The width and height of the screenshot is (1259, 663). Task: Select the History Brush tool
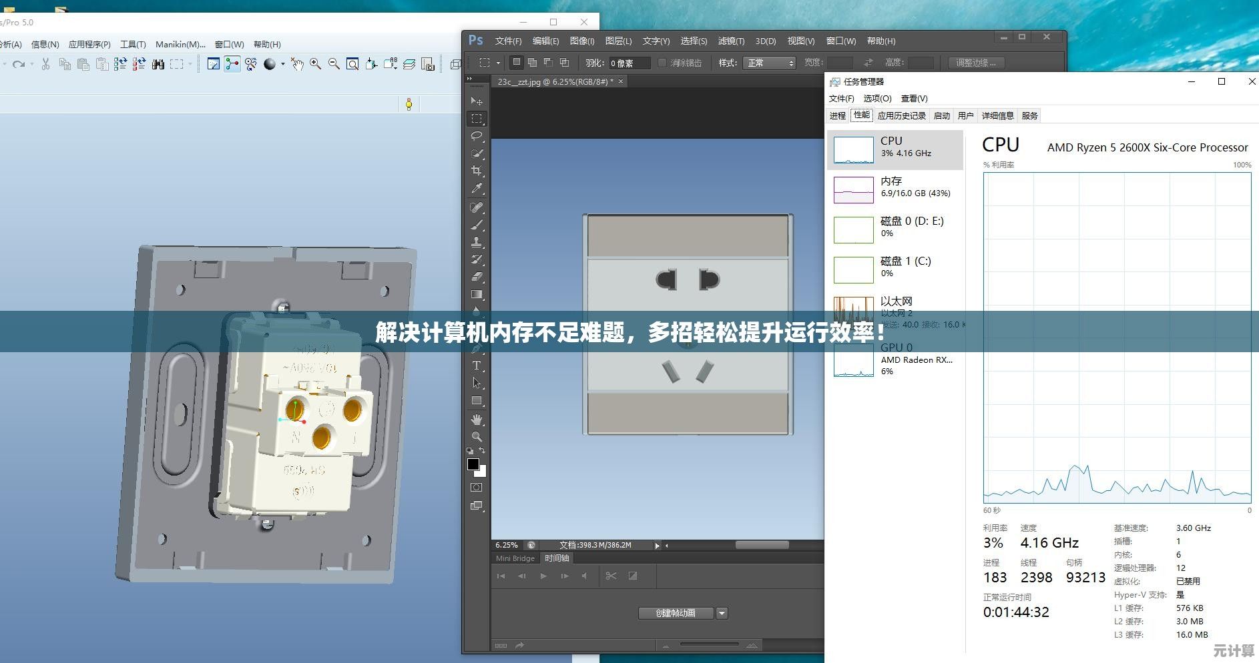477,259
